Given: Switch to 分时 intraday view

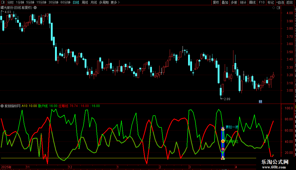Looking at the screenshot, I should [10, 2].
